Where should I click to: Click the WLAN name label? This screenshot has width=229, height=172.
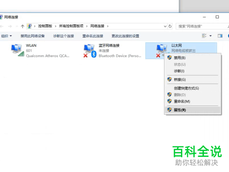point(31,45)
